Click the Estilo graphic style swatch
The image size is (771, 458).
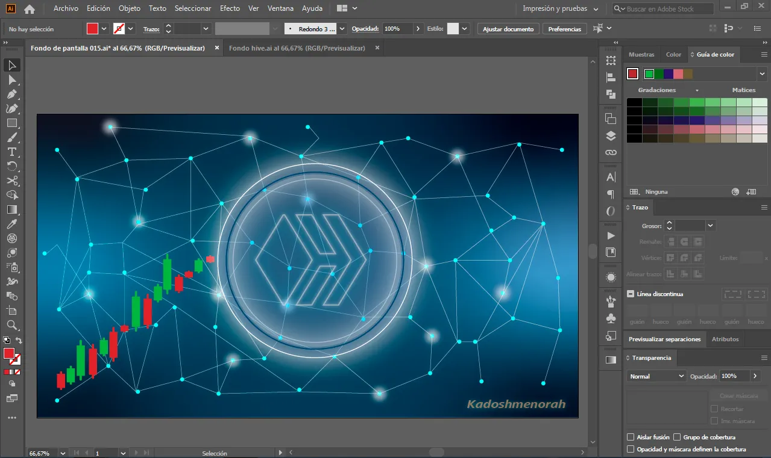tap(453, 29)
